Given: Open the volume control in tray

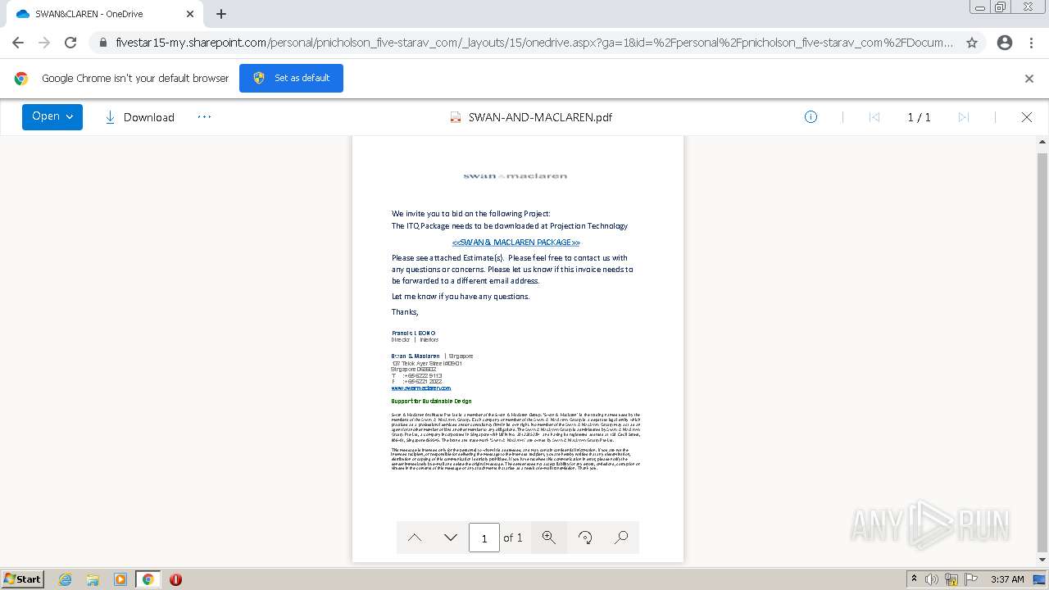Looking at the screenshot, I should [932, 579].
